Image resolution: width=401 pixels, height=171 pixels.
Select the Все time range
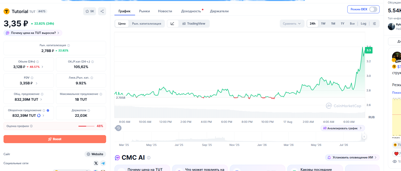(x=352, y=24)
